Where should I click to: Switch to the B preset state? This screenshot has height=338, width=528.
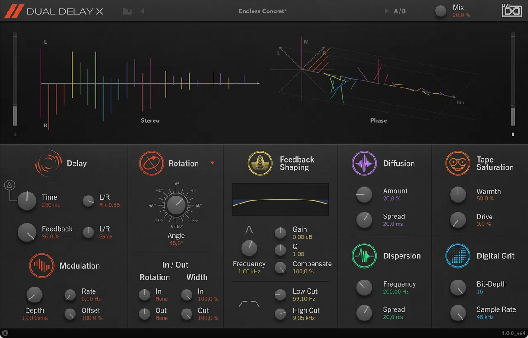pos(404,11)
